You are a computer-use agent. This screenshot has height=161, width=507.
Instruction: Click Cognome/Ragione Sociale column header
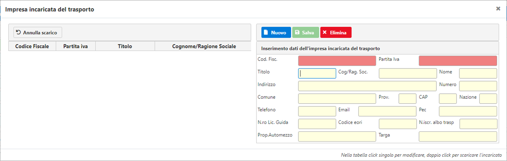point(204,46)
